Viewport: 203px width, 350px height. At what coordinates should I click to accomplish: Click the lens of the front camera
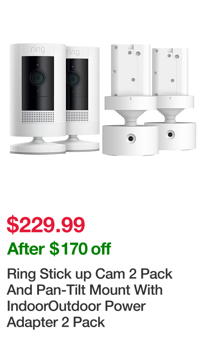[38, 77]
